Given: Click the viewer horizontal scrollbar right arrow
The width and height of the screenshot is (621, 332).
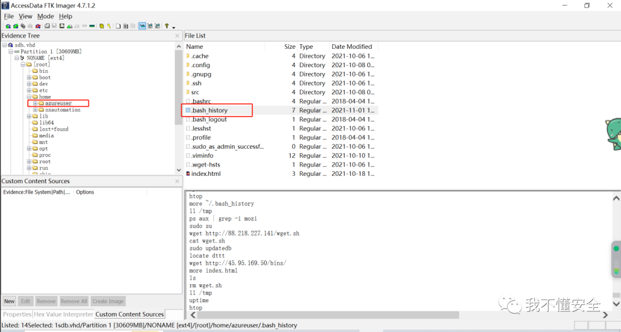Looking at the screenshot, I should (605, 315).
